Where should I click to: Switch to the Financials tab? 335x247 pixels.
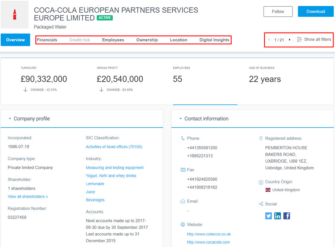[x=47, y=40]
